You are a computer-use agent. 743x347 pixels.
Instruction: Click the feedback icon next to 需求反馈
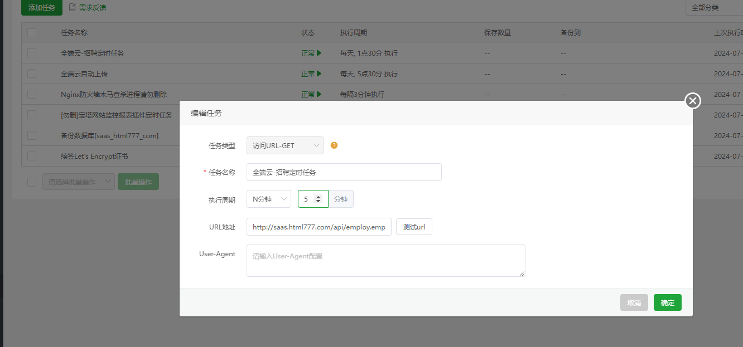72,7
